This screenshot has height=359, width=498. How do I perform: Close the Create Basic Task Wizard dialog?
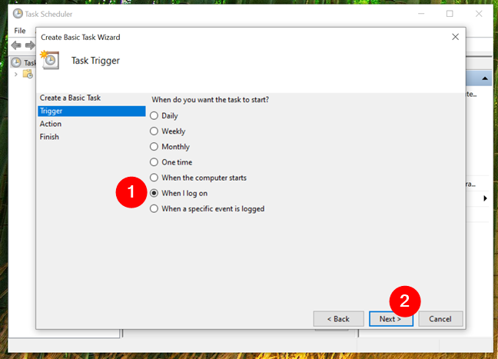pos(456,37)
